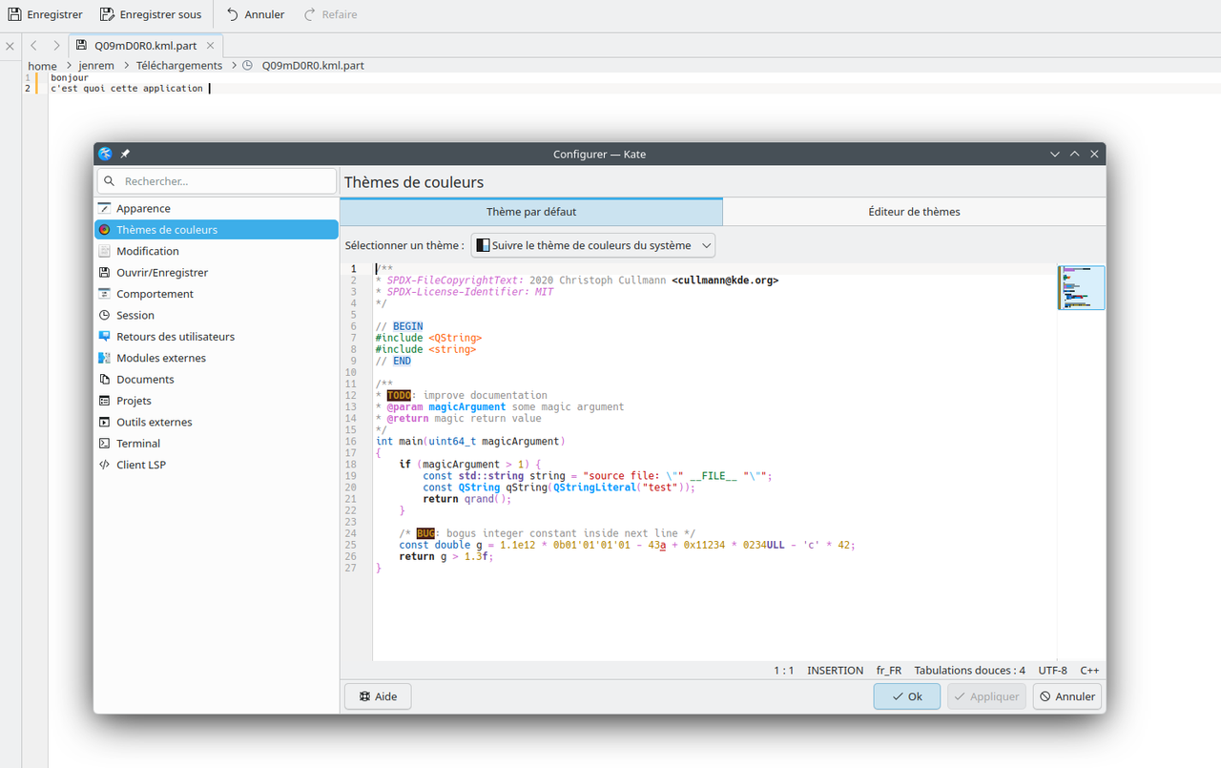Viewport: 1221px width, 768px height.
Task: Click the Enregistrer save icon in toolbar
Action: (x=14, y=14)
